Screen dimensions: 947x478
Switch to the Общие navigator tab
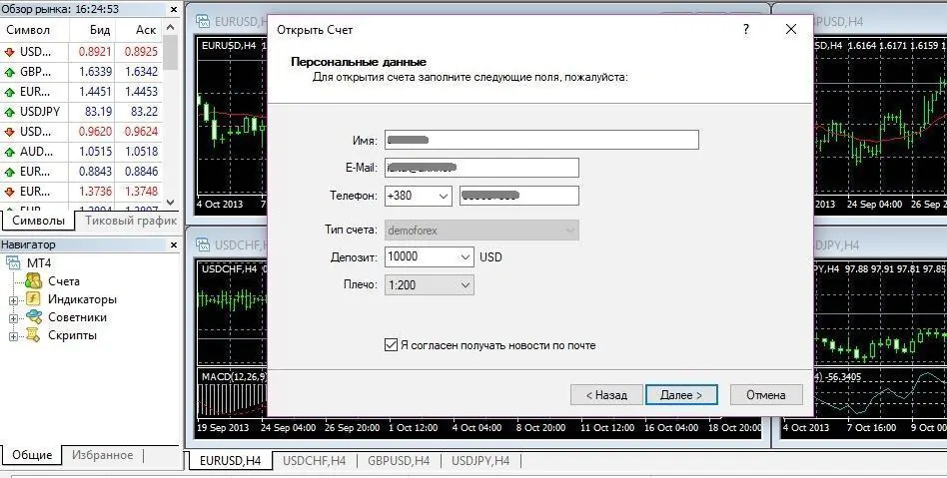pyautogui.click(x=32, y=455)
